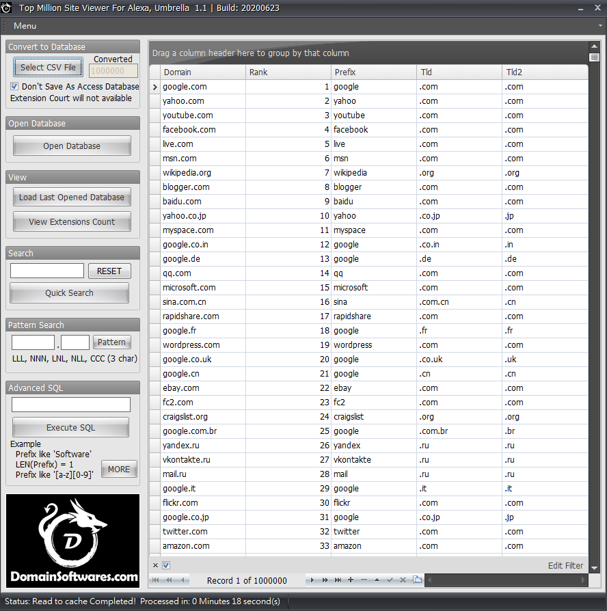Screen dimensions: 607x611
Task: Click the Edit Filter link
Action: [x=565, y=565]
